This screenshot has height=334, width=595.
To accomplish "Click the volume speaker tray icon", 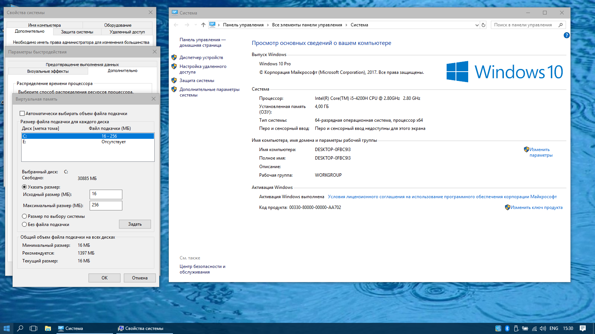I will pos(543,328).
